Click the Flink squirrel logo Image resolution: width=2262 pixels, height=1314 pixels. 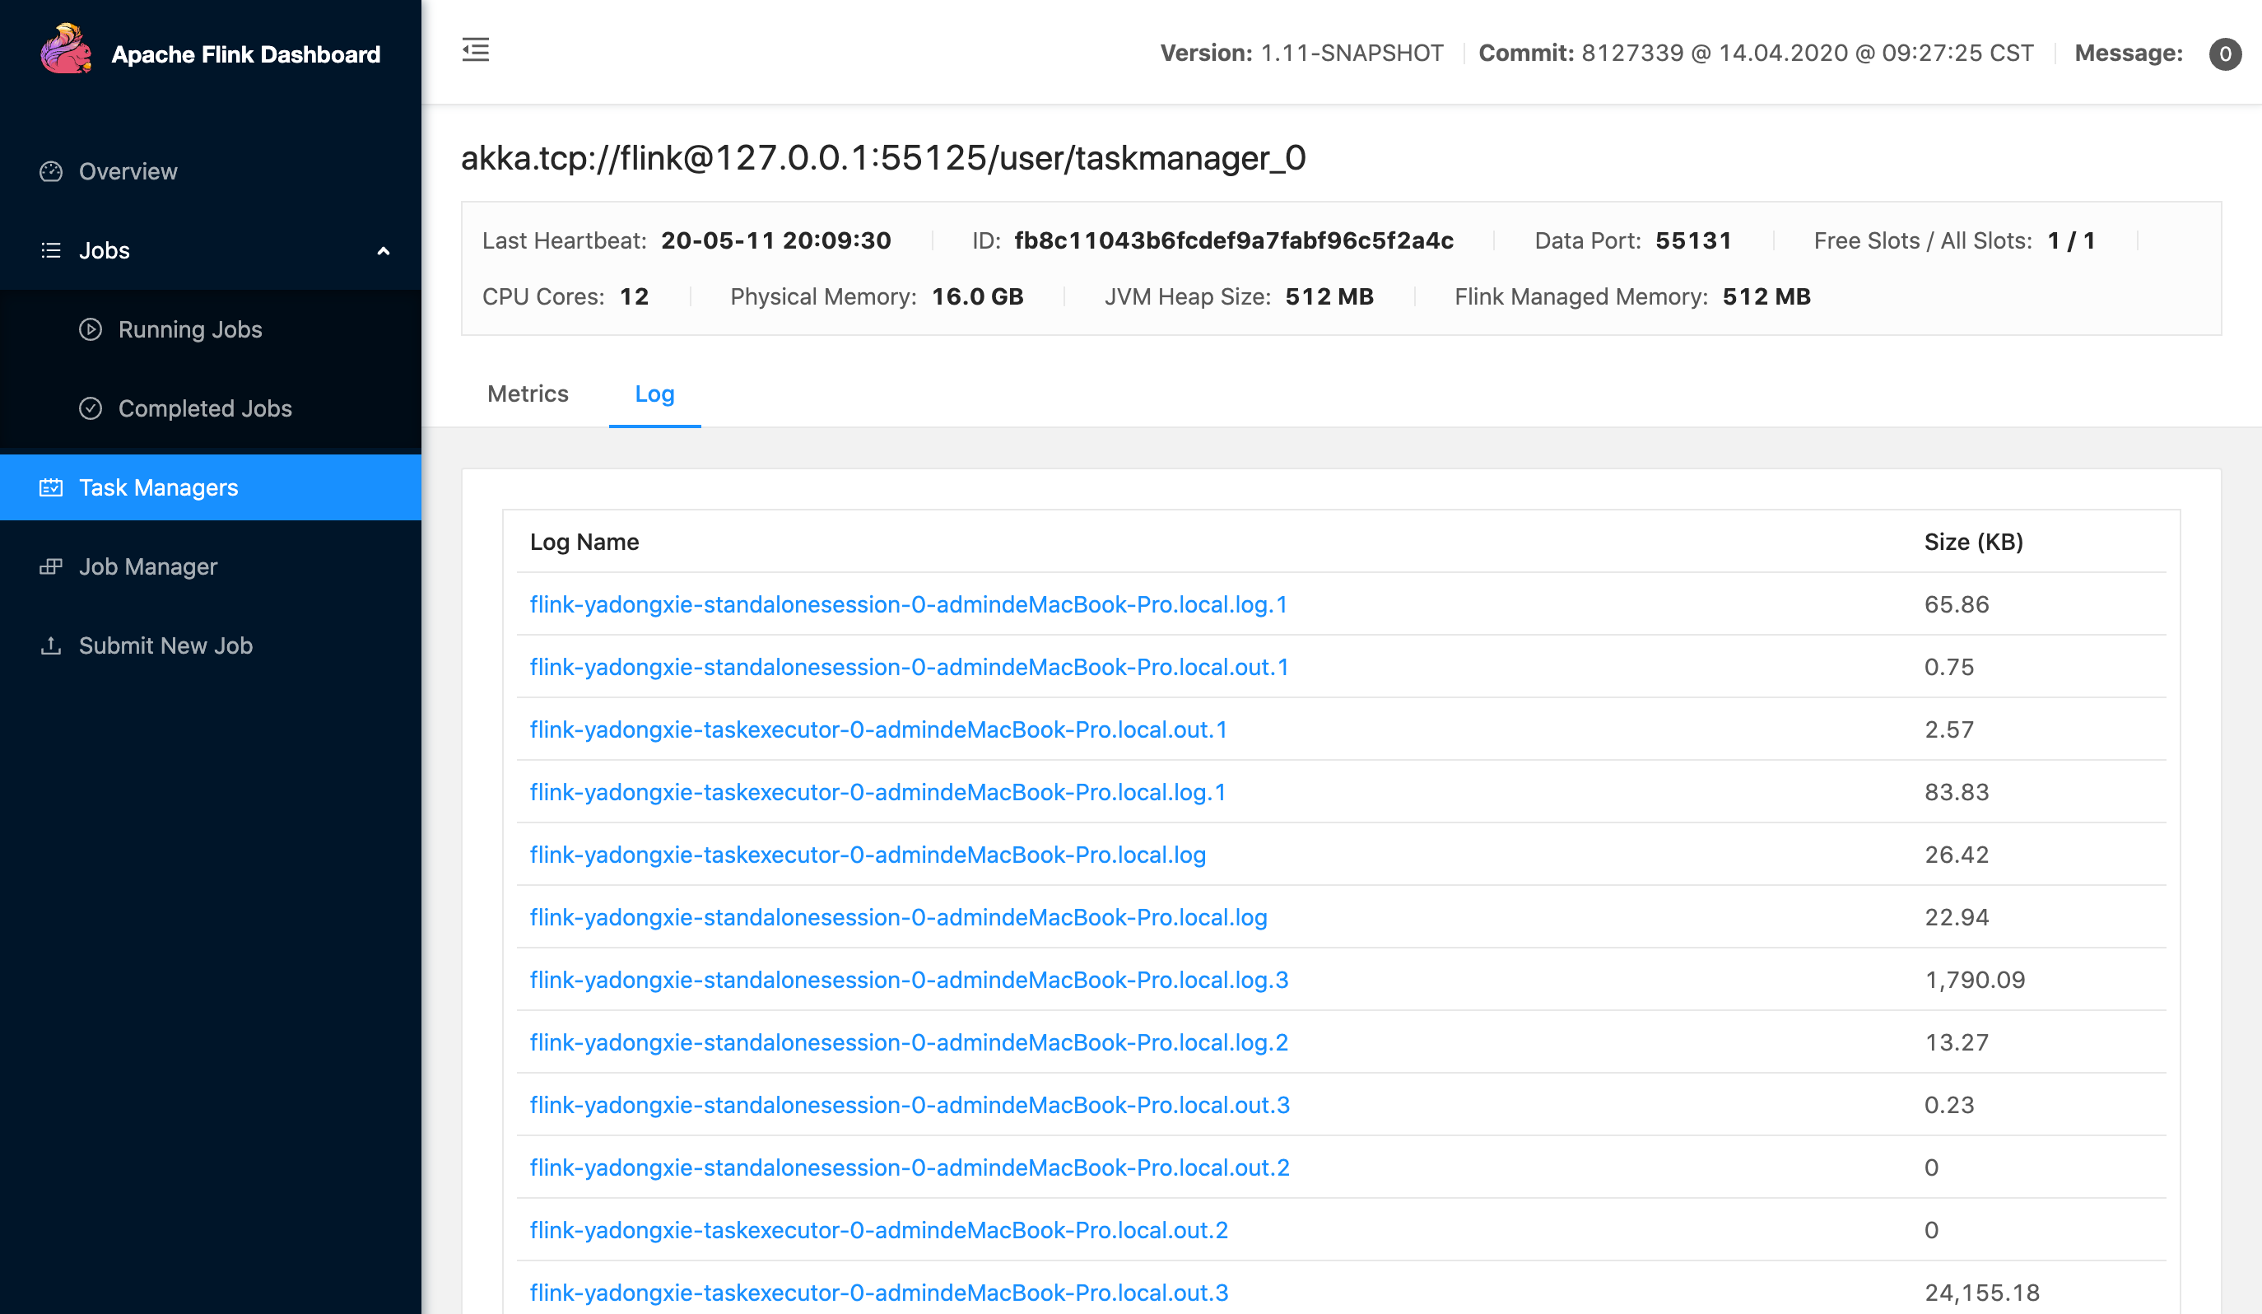coord(66,49)
